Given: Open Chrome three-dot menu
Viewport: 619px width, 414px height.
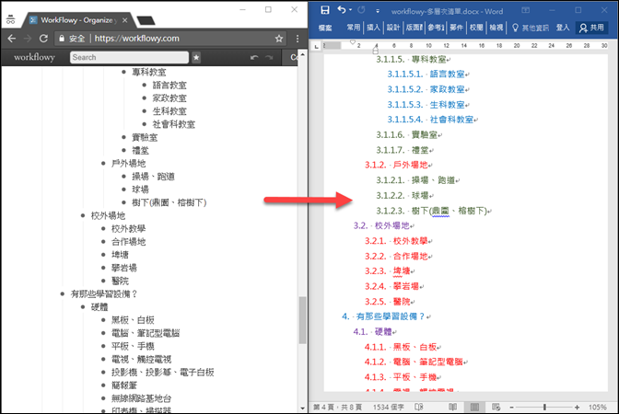Looking at the screenshot, I should click(298, 39).
